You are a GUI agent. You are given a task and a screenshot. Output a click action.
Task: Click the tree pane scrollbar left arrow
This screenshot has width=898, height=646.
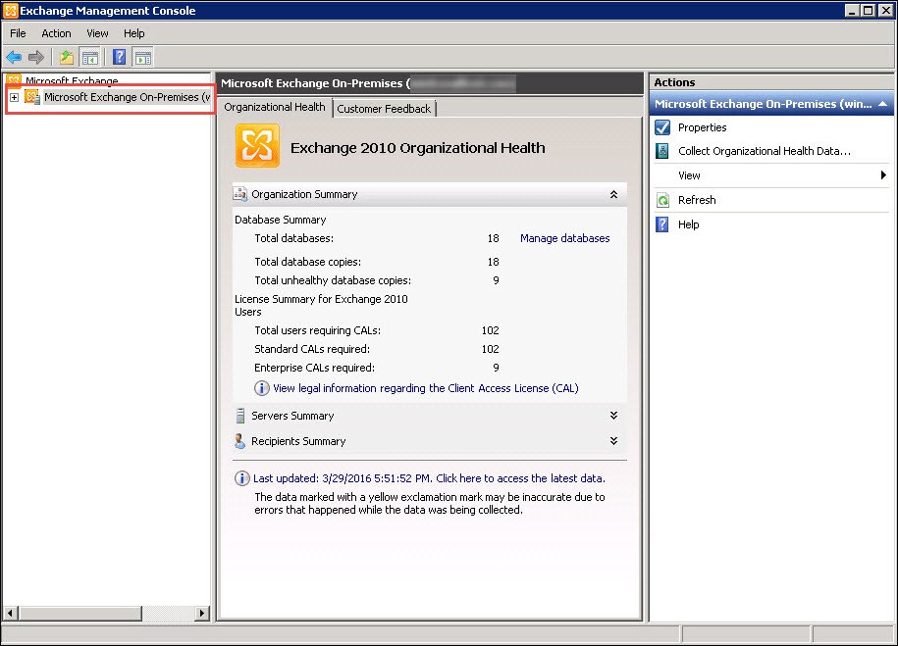(10, 613)
